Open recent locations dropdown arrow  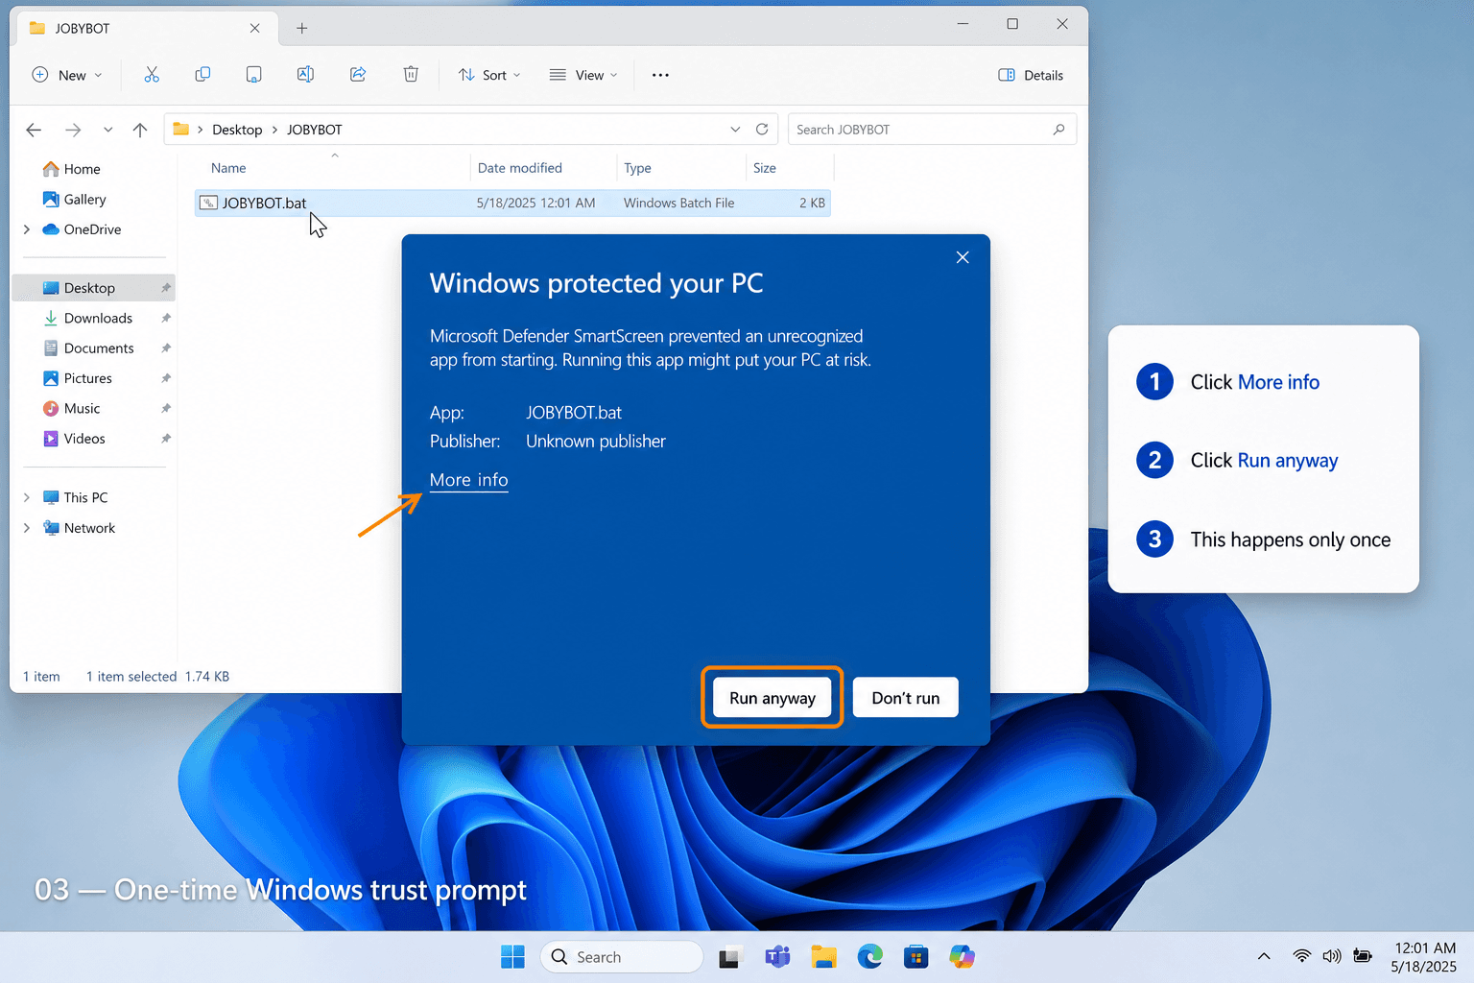pyautogui.click(x=107, y=130)
